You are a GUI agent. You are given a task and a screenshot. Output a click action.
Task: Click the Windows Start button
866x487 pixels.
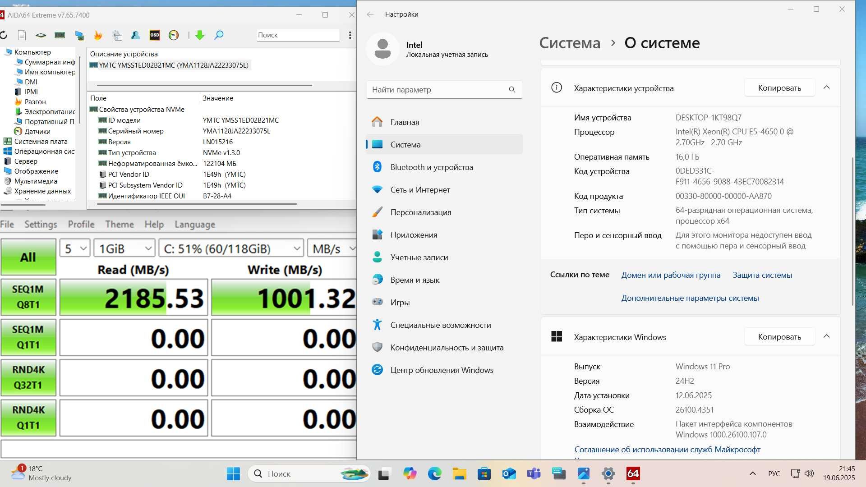click(x=233, y=473)
